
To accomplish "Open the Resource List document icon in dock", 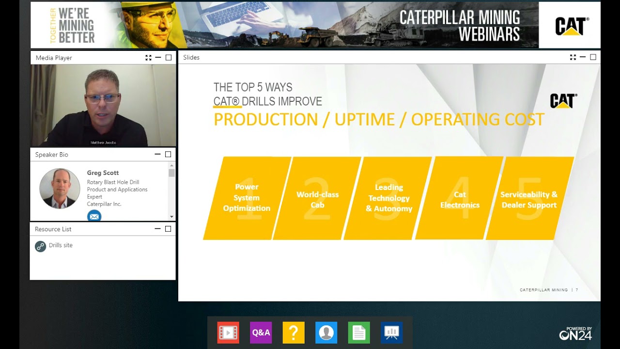I will 359,333.
